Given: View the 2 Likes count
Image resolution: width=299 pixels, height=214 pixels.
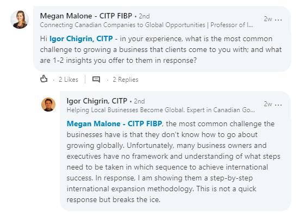Looking at the screenshot, I should click(68, 80).
